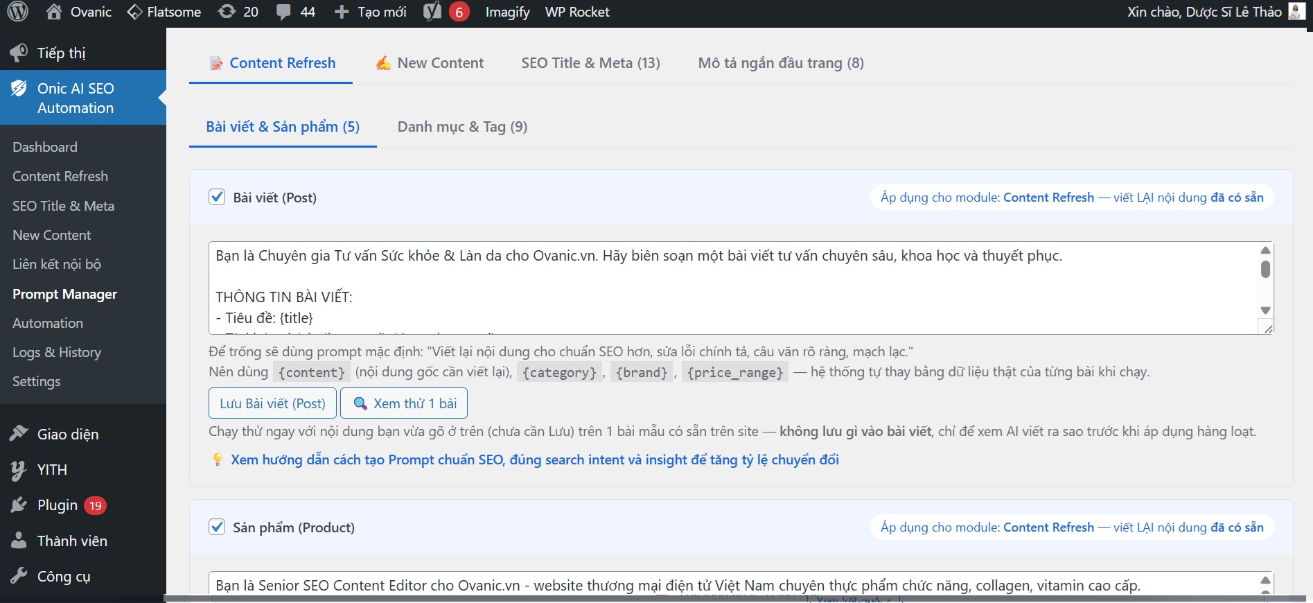Switch to the New Content tab

(430, 63)
